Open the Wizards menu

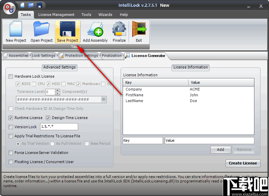[105, 15]
